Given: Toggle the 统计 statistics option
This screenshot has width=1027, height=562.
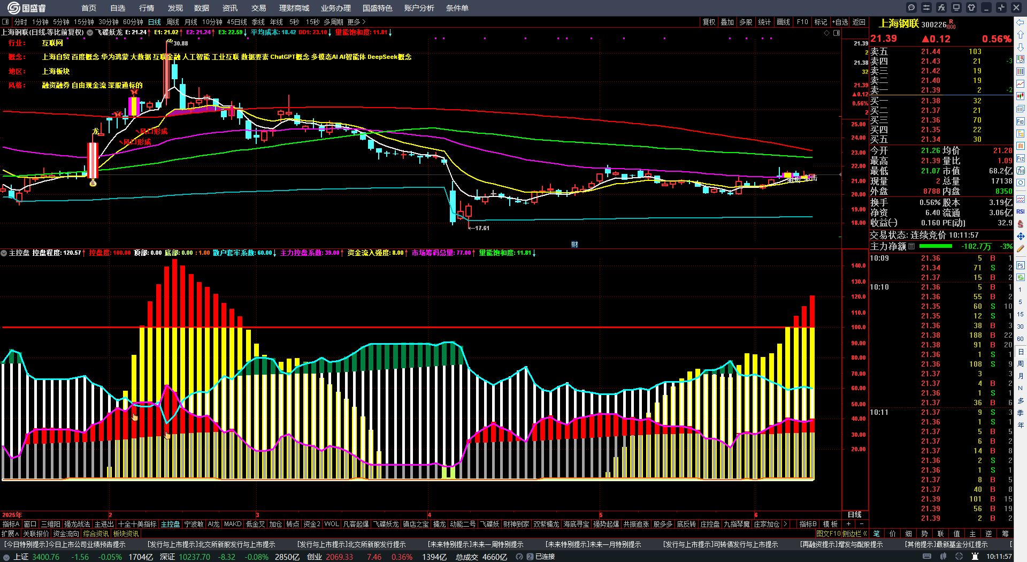Looking at the screenshot, I should pyautogui.click(x=765, y=22).
